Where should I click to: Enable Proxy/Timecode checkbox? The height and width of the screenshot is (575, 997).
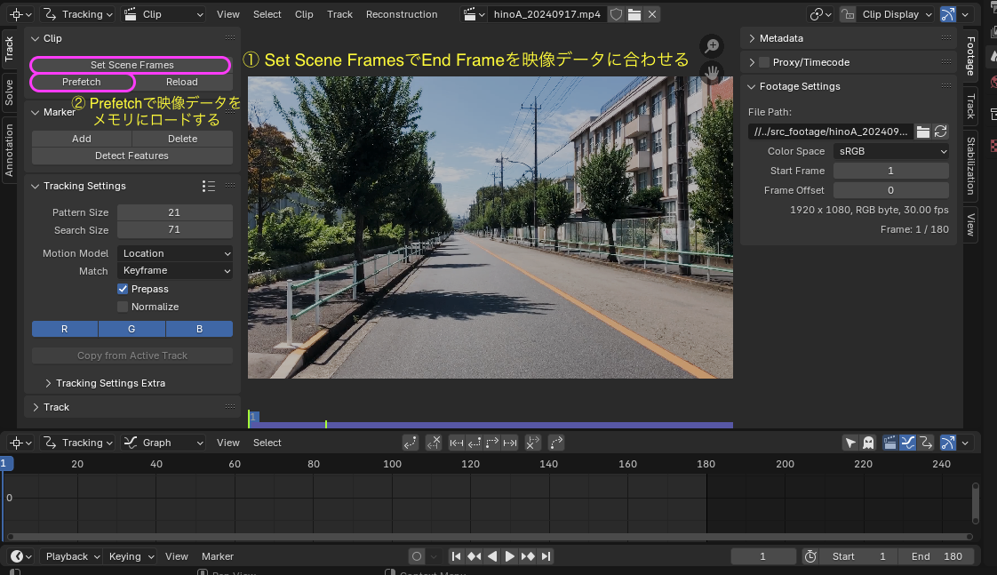point(764,62)
